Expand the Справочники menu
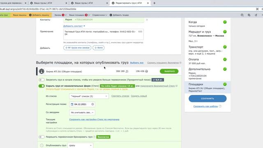The width and height of the screenshot is (263, 148). 99,15
